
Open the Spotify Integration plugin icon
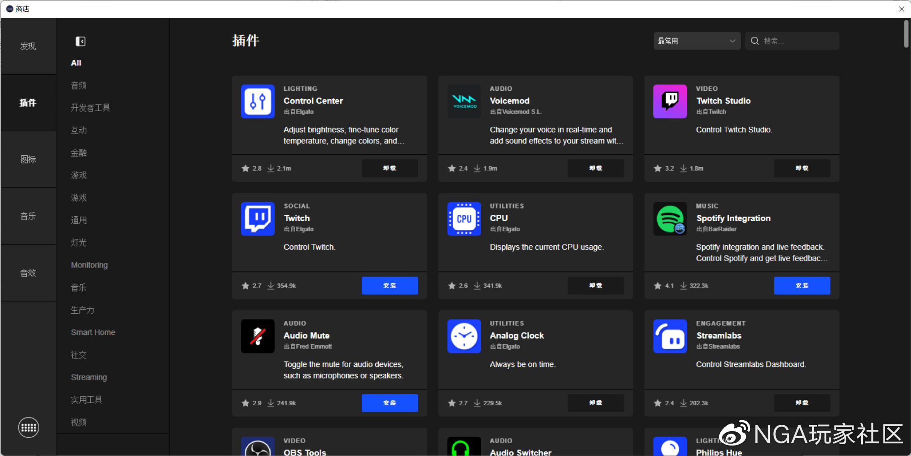tap(670, 219)
